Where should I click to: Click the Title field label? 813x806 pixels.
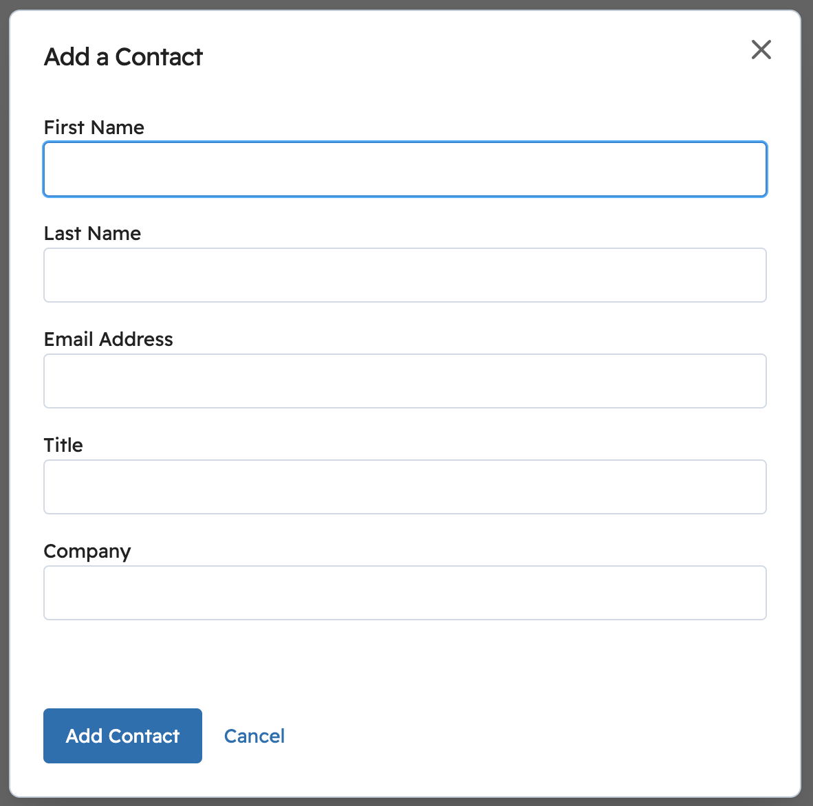(x=63, y=445)
